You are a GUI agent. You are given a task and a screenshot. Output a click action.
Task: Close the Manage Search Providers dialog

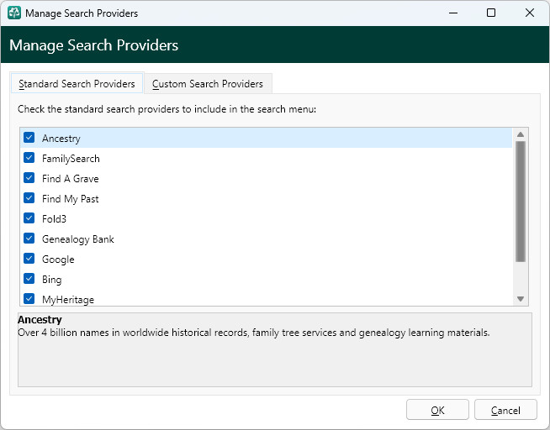tap(530, 13)
